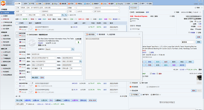Click the 追踪 tracking number input field
The width and height of the screenshot is (204, 110).
pos(43,65)
